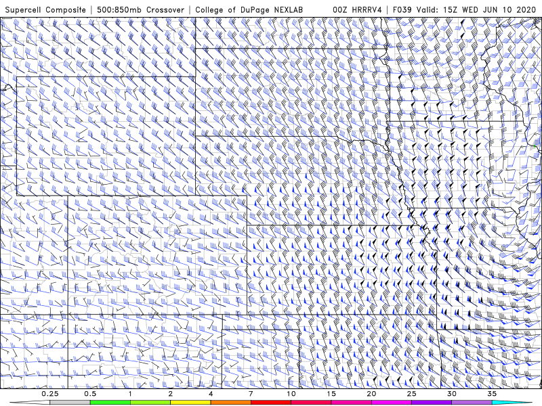The image size is (542, 406).
Task: Click the 'Supercell Composite' title text
Action: click(45, 9)
